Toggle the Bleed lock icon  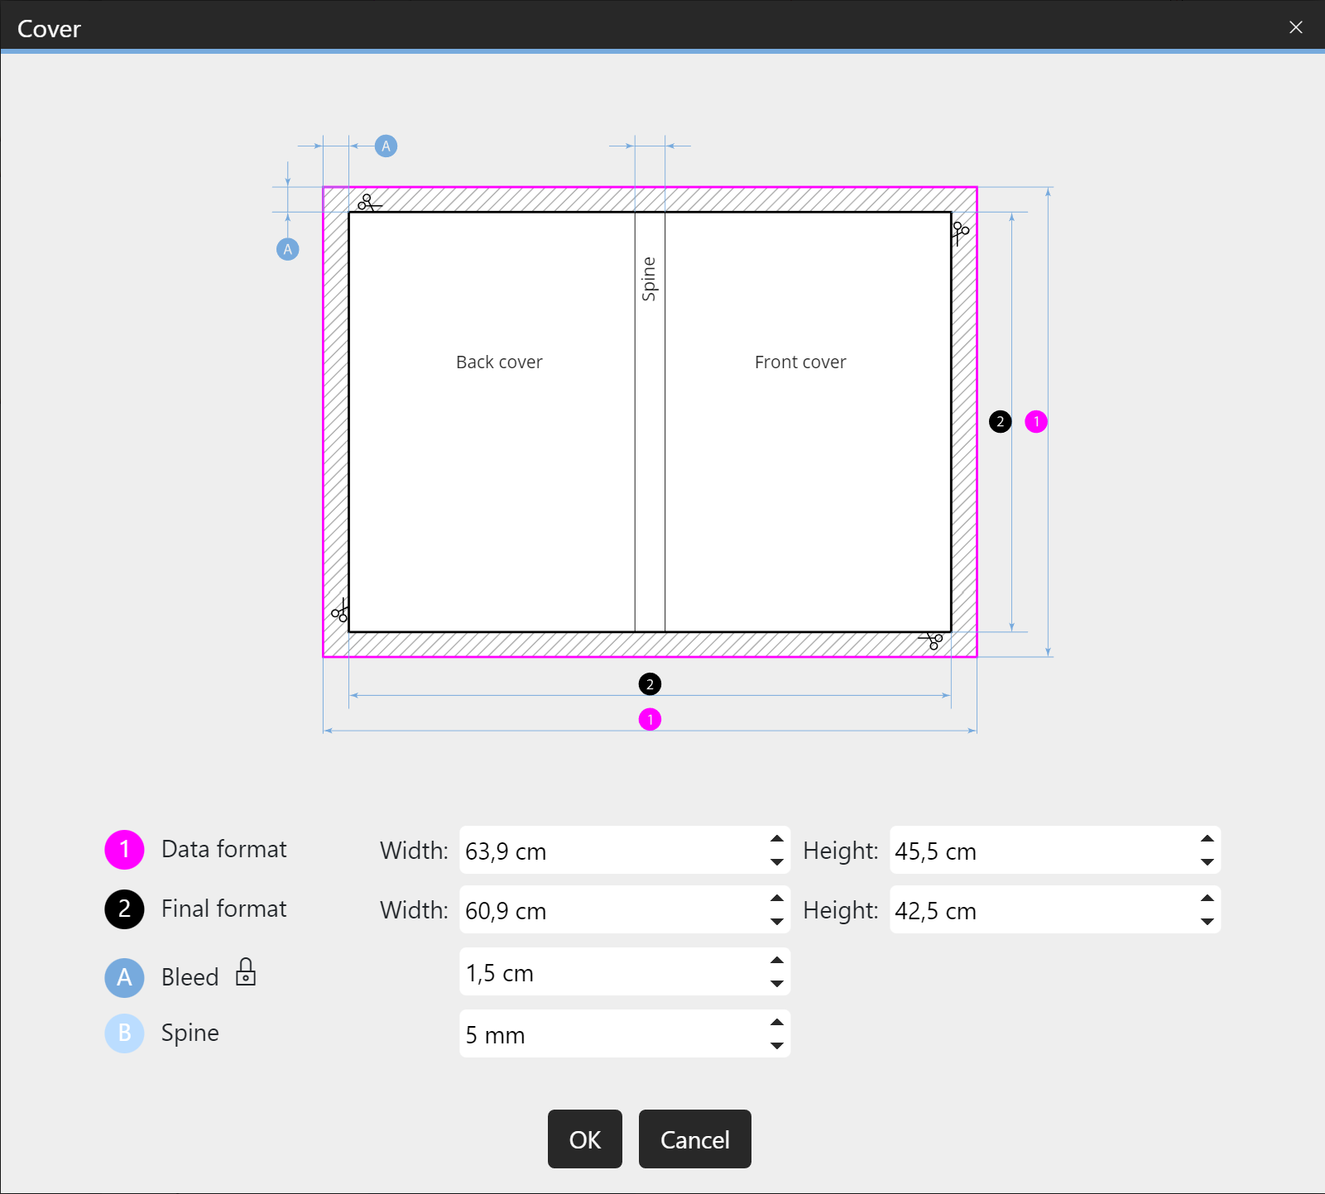(246, 972)
